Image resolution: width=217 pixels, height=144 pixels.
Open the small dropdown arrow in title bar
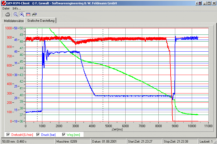[197, 3]
